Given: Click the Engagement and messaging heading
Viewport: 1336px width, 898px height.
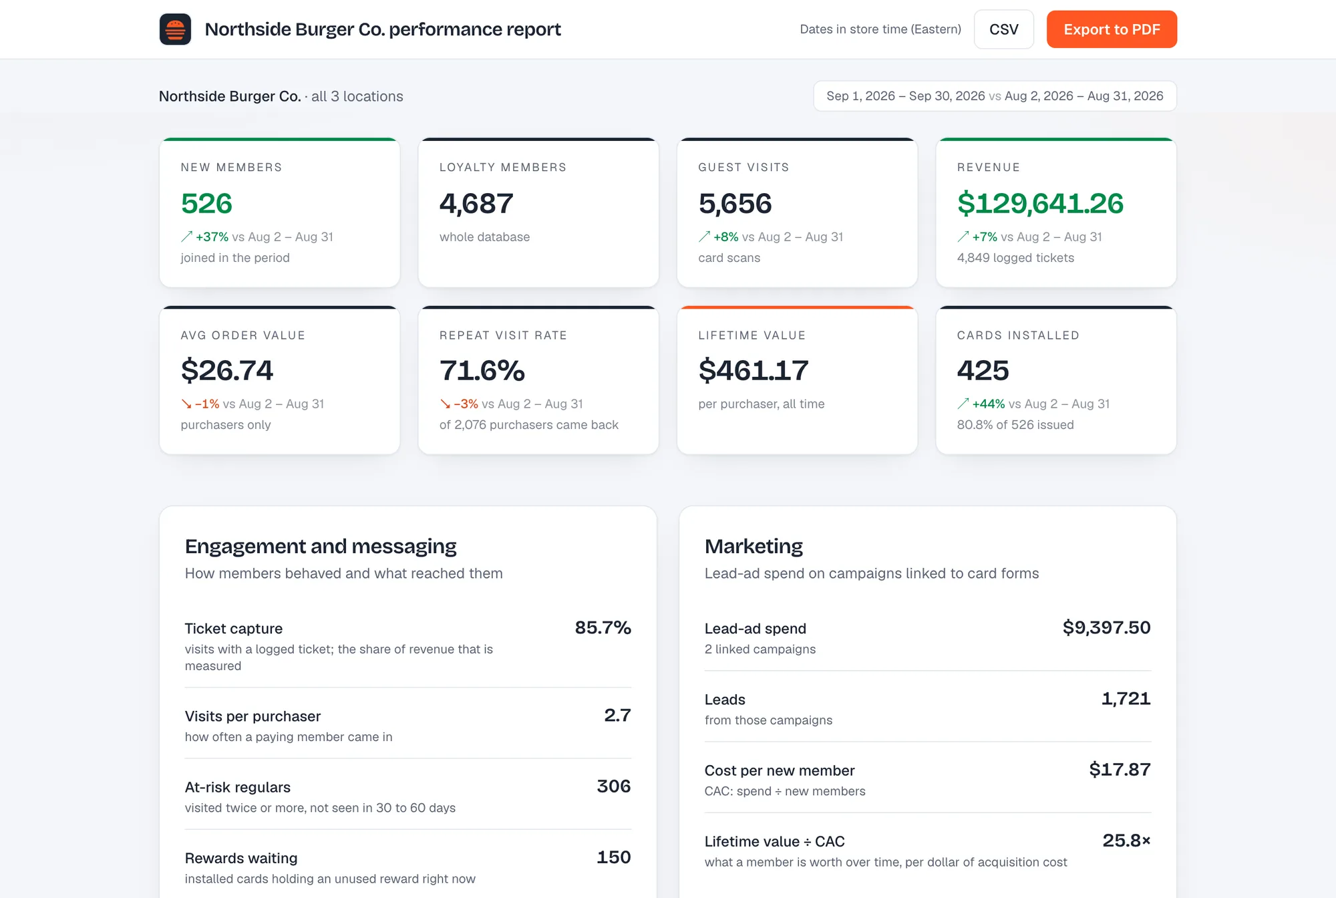Looking at the screenshot, I should click(321, 547).
